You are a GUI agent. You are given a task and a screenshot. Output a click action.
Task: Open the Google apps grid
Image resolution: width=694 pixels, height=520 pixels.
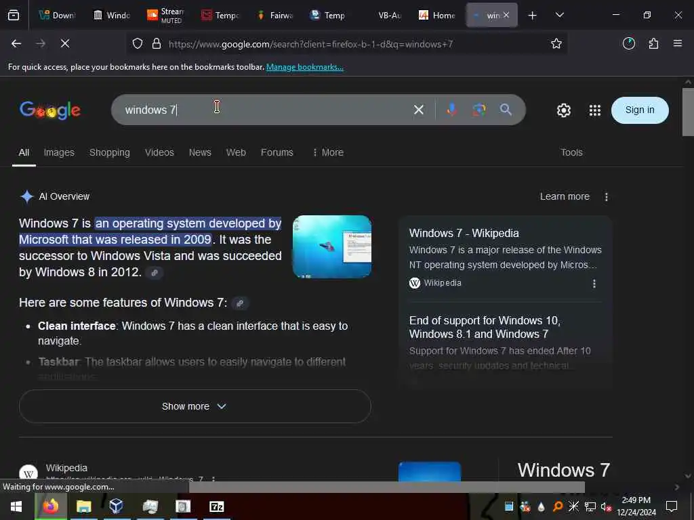(x=595, y=110)
